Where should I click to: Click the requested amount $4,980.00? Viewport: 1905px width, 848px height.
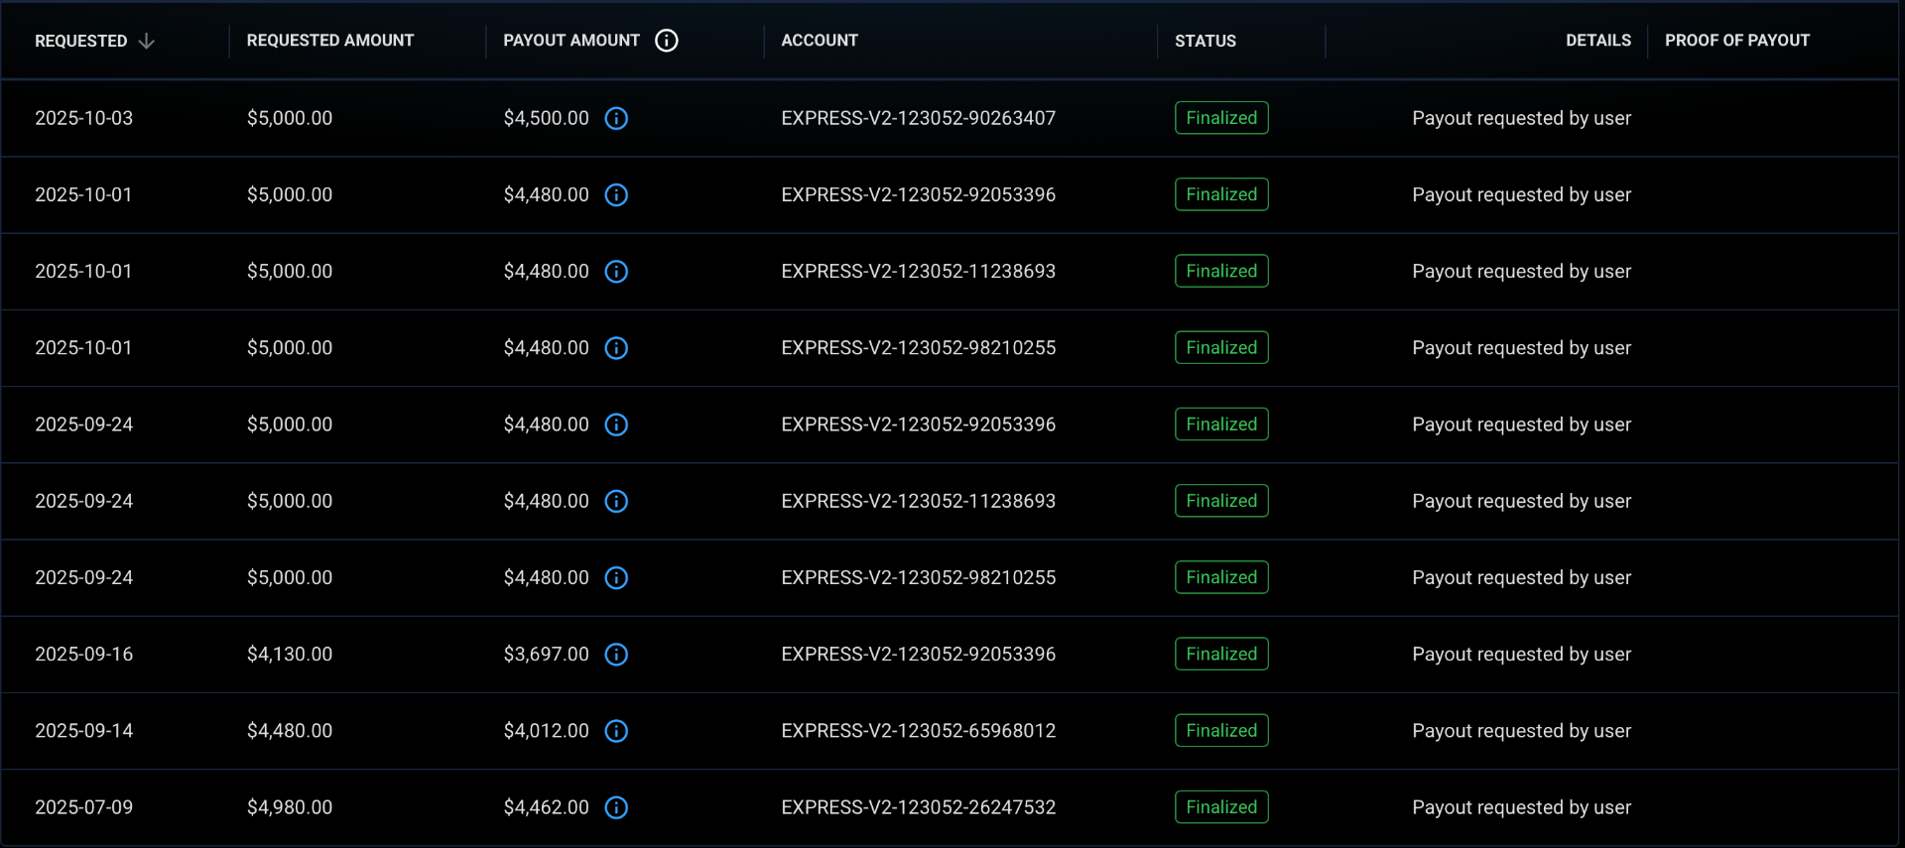[x=290, y=807]
